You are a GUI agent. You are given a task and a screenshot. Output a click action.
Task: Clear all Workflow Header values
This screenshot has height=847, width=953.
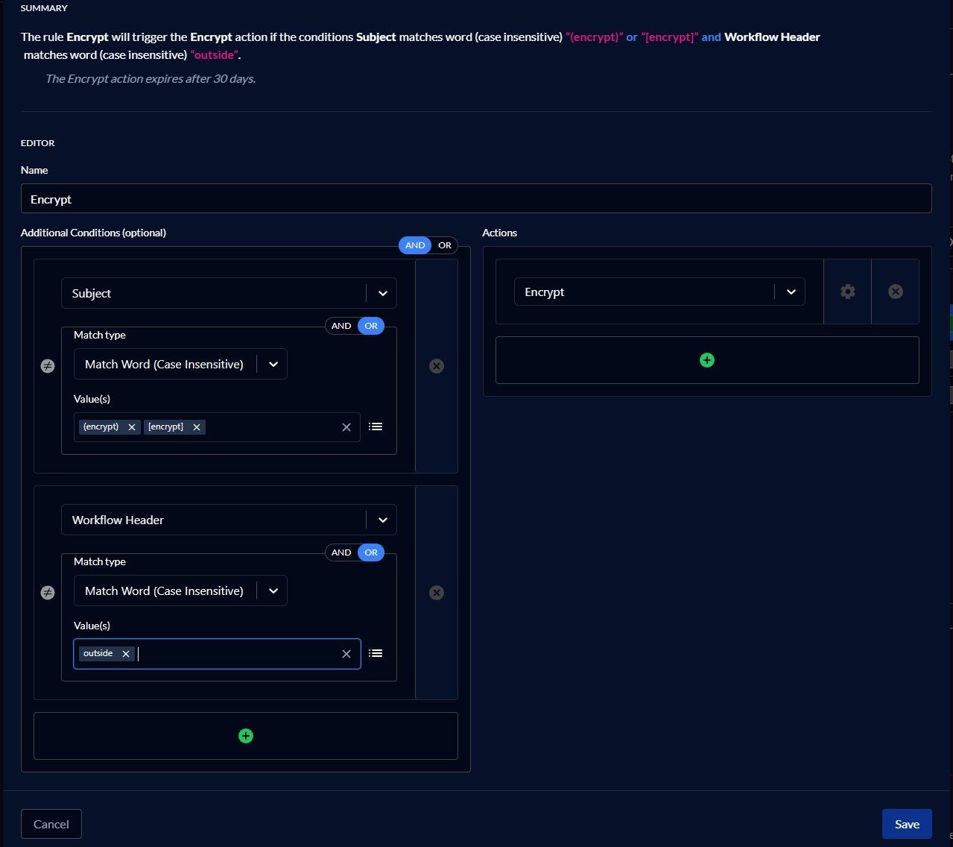346,654
